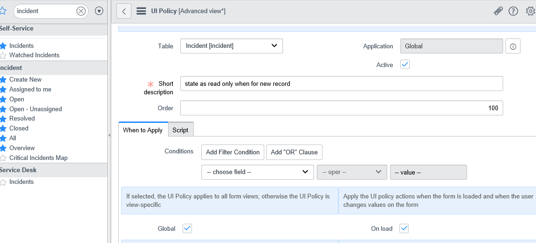536x243 pixels.
Task: Show Application info icon next to Global
Action: tap(513, 46)
